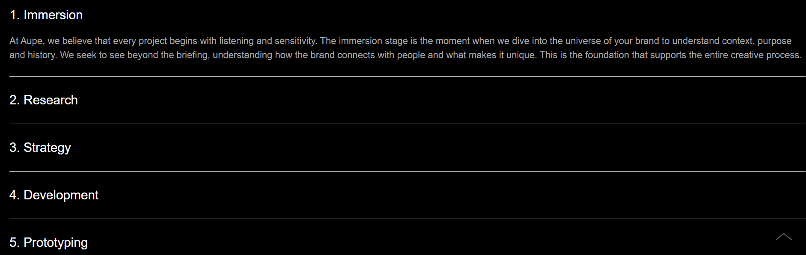
Task: Click the word "unique" in the second line
Action: [520, 55]
